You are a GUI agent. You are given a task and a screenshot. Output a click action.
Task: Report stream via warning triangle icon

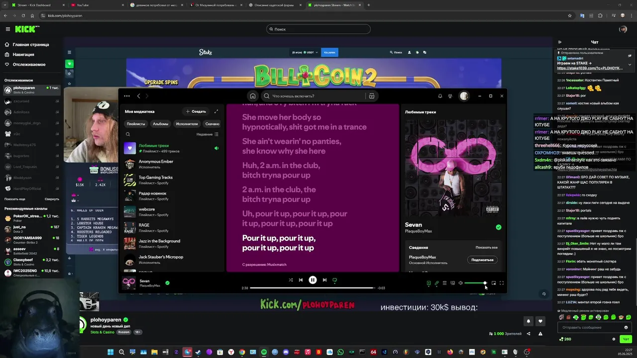point(540,334)
